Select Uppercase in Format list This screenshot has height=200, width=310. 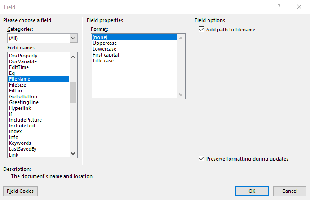[x=105, y=43]
